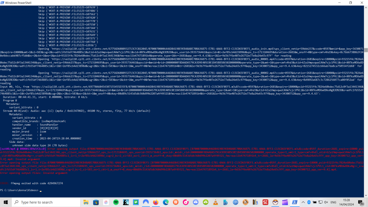Open the Pokeball app taskbar icon
The image size is (368, 207).
coord(275,202)
